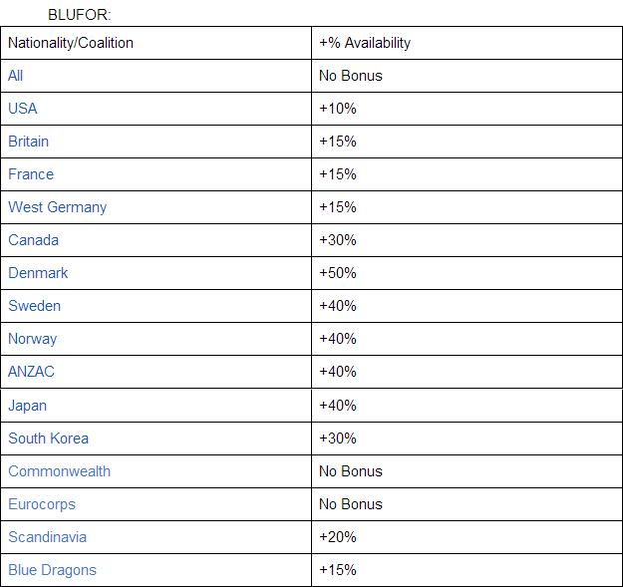The height and width of the screenshot is (587, 623).
Task: Click the Commonwealth coalition link
Action: point(59,471)
